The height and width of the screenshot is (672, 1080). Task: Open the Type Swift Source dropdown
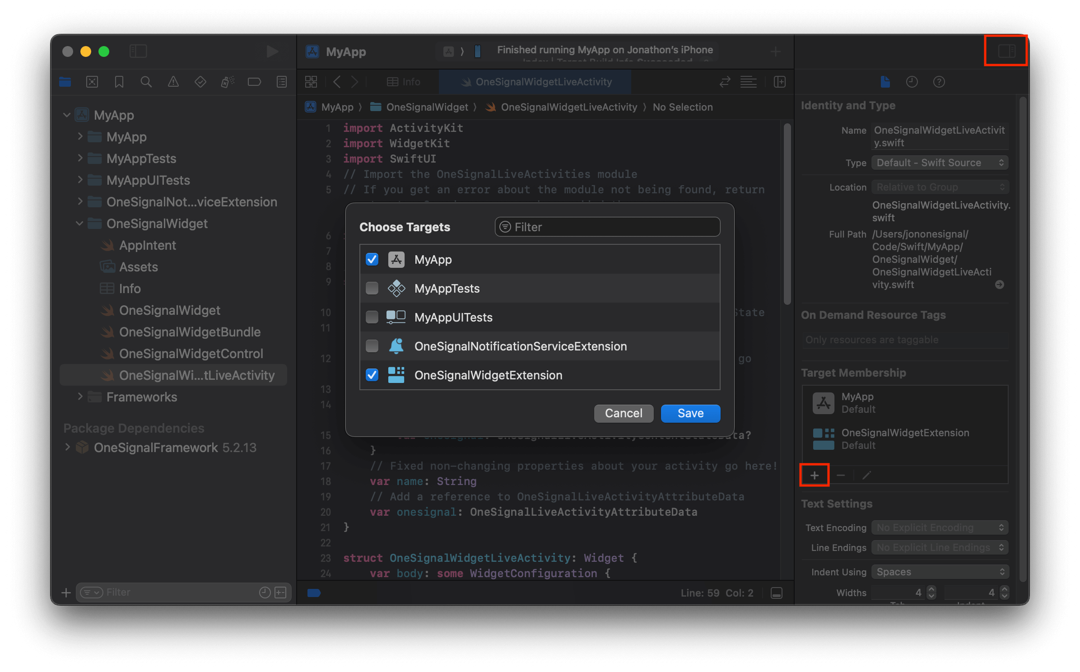pos(940,163)
